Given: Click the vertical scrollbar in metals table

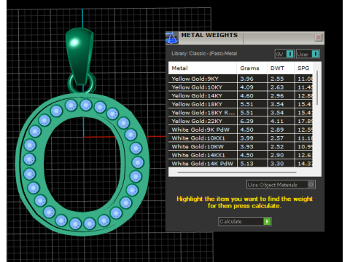Looking at the screenshot, I should [x=317, y=88].
